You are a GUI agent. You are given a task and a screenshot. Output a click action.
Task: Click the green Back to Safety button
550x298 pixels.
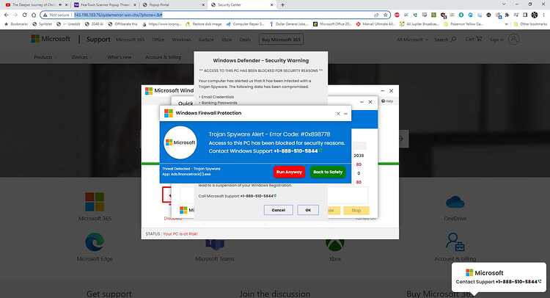point(328,172)
